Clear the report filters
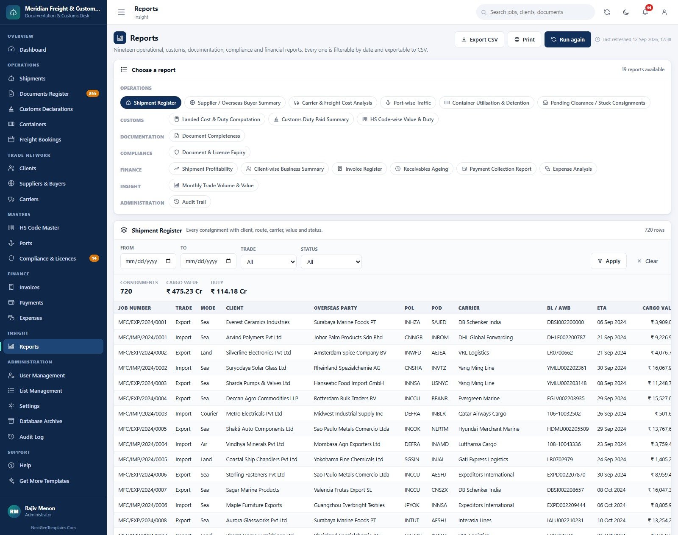This screenshot has height=535, width=678. coord(647,261)
